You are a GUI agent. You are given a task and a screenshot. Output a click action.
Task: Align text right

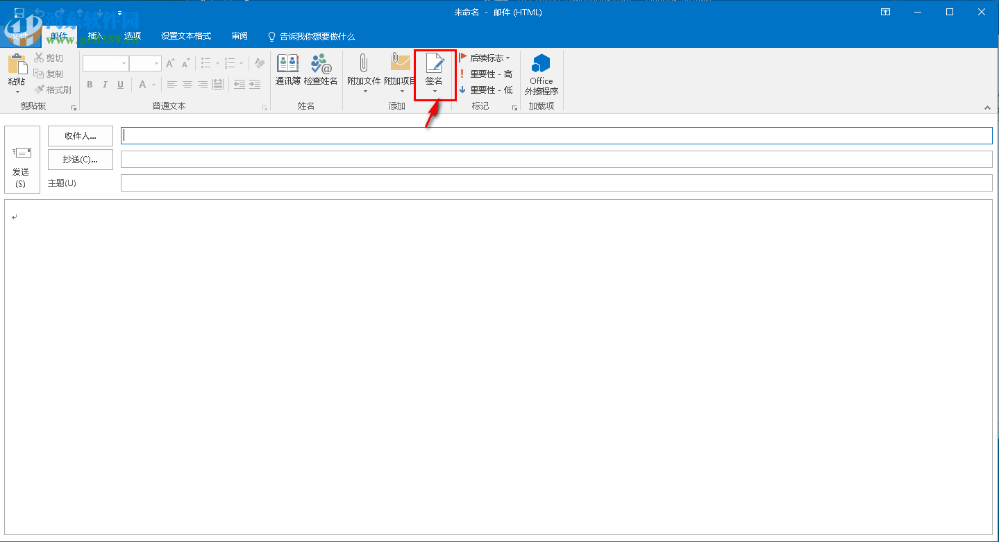click(202, 85)
